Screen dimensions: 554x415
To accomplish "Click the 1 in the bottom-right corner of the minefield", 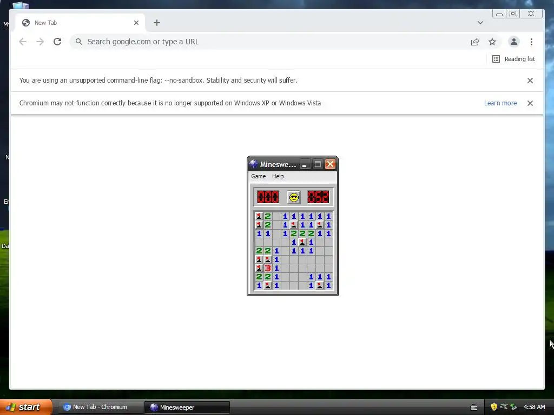I will [328, 285].
